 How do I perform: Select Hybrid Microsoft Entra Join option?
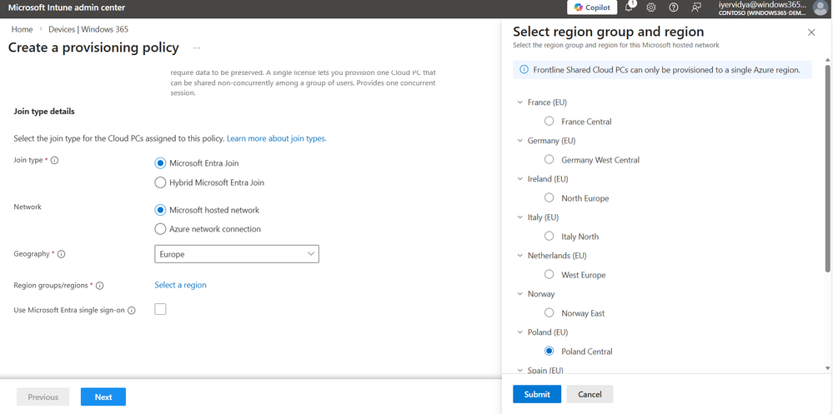tap(161, 182)
